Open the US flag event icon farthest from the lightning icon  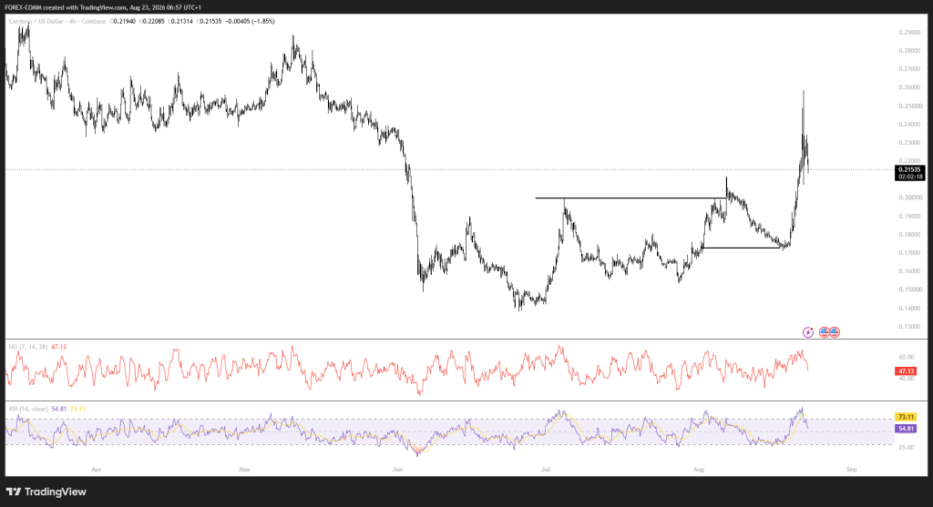click(835, 332)
